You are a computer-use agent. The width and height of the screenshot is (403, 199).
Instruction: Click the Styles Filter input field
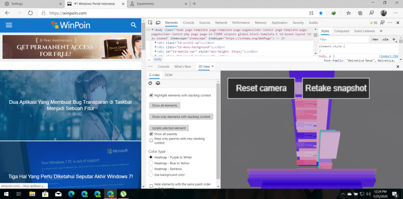click(x=344, y=40)
